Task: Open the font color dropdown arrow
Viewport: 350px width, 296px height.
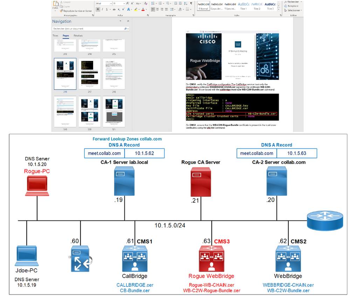Action: (146, 9)
